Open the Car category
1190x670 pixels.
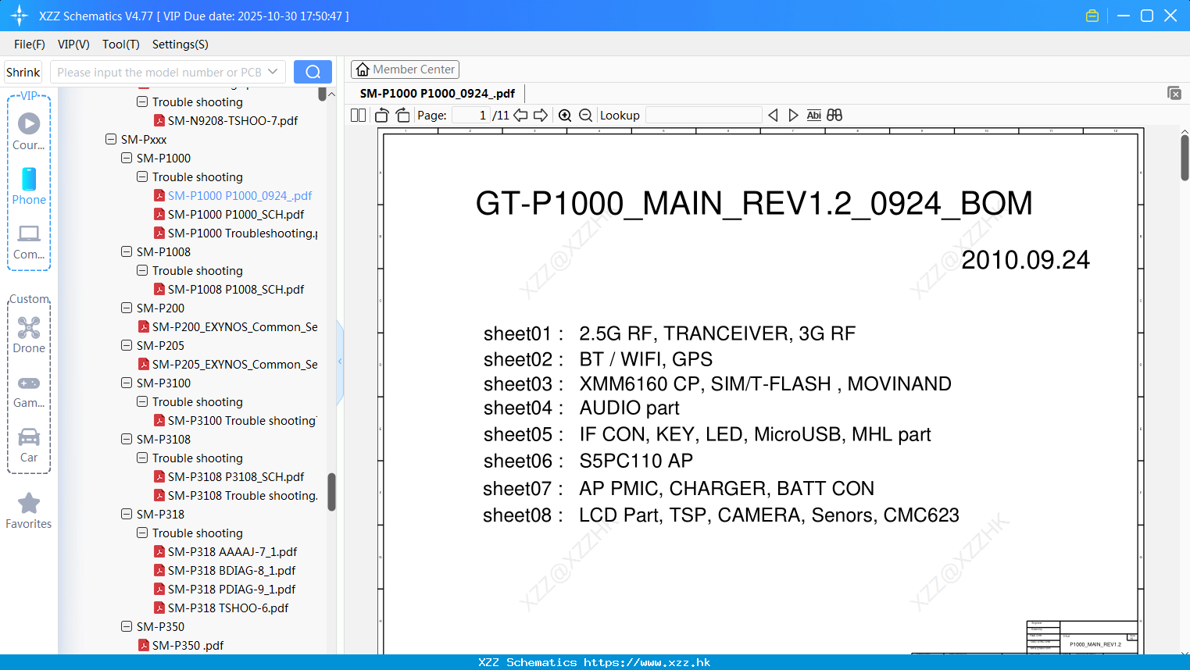click(x=29, y=445)
